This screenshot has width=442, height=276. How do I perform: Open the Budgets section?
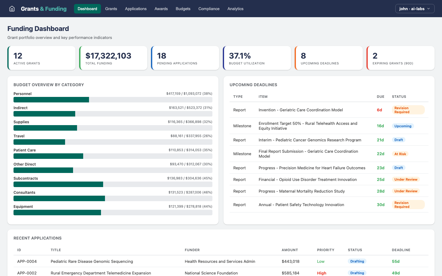(183, 9)
